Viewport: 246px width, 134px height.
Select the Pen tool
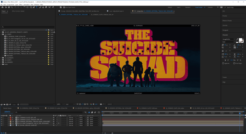34,7
